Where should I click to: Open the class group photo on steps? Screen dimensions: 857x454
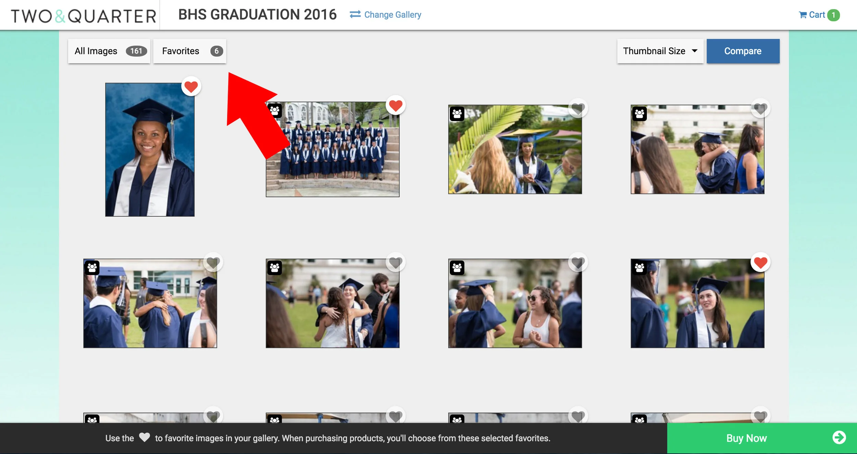[333, 149]
